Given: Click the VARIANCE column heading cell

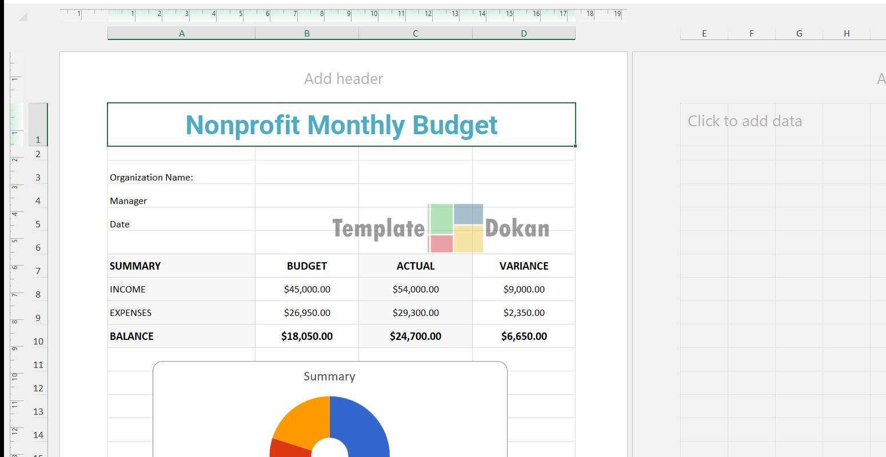Looking at the screenshot, I should (524, 266).
